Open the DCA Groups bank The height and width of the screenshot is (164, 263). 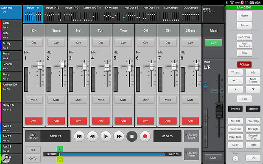tap(191, 14)
